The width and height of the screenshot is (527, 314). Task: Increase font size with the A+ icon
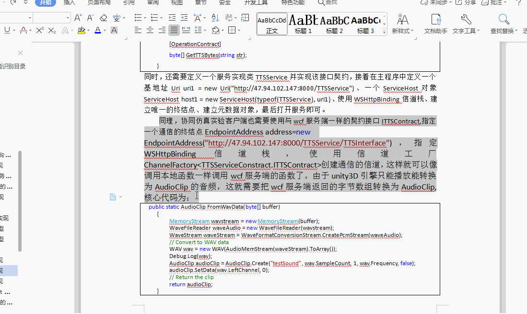[x=78, y=18]
